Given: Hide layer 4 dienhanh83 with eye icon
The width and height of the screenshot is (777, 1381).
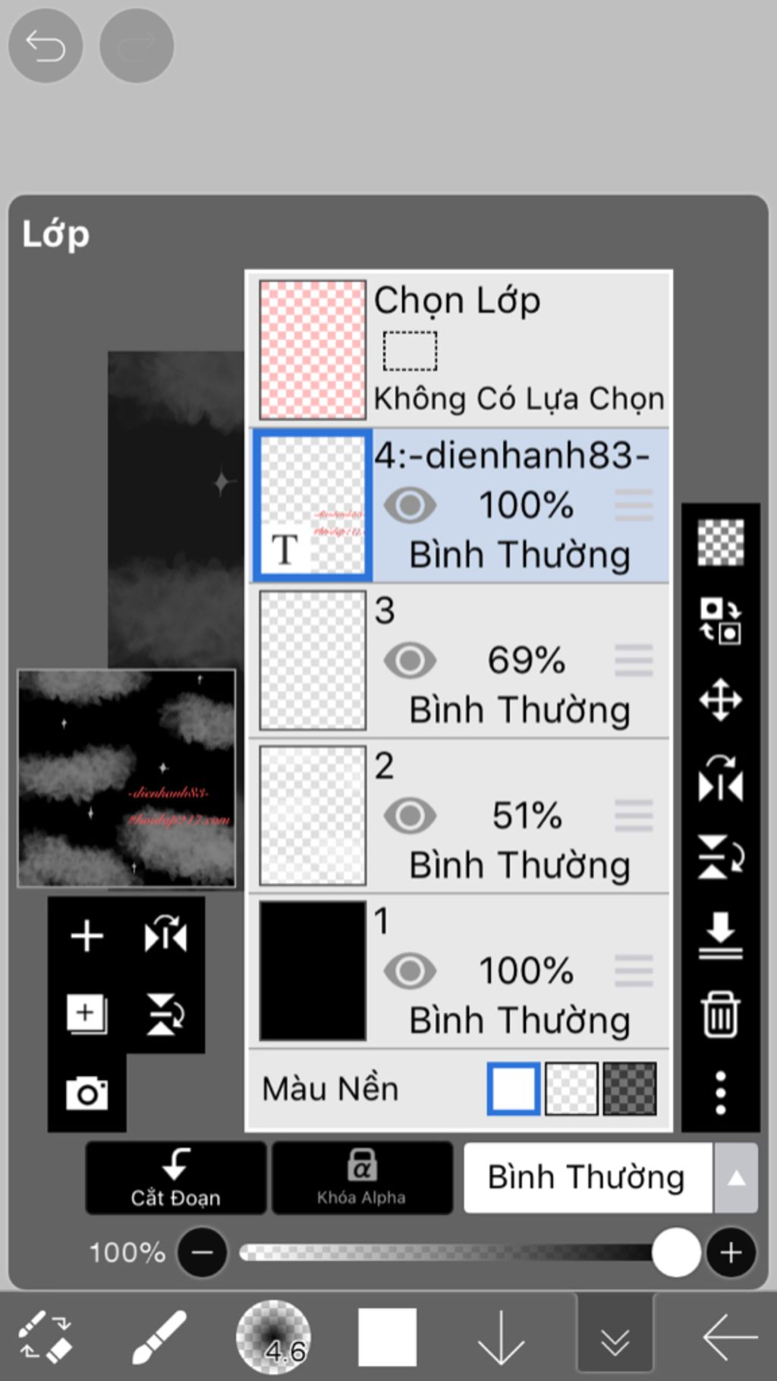Looking at the screenshot, I should point(410,505).
